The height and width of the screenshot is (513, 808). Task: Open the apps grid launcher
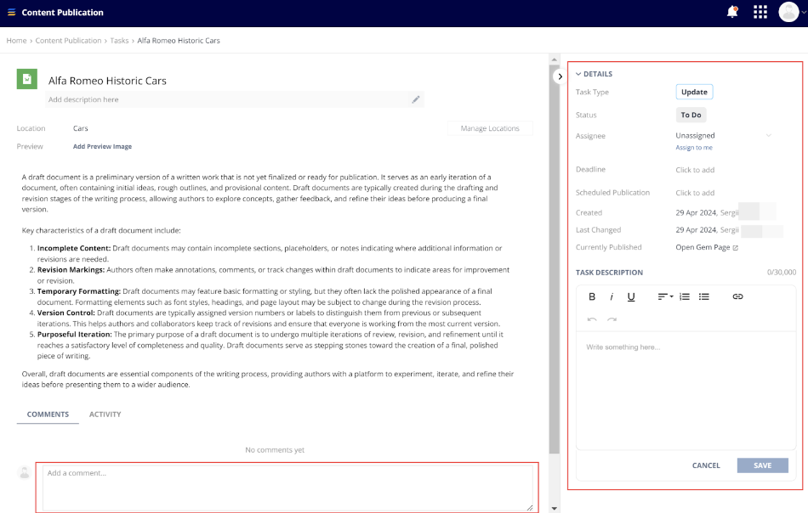pos(760,12)
